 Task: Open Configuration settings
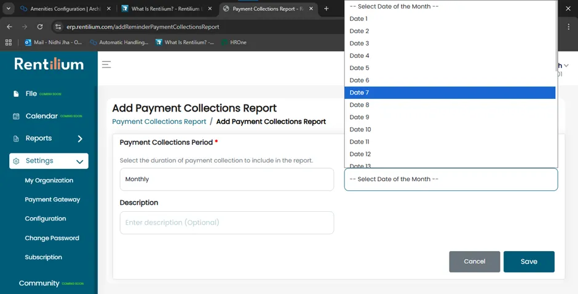[46, 219]
